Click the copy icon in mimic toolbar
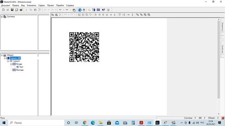This screenshot has height=126, width=225. coord(53,15)
